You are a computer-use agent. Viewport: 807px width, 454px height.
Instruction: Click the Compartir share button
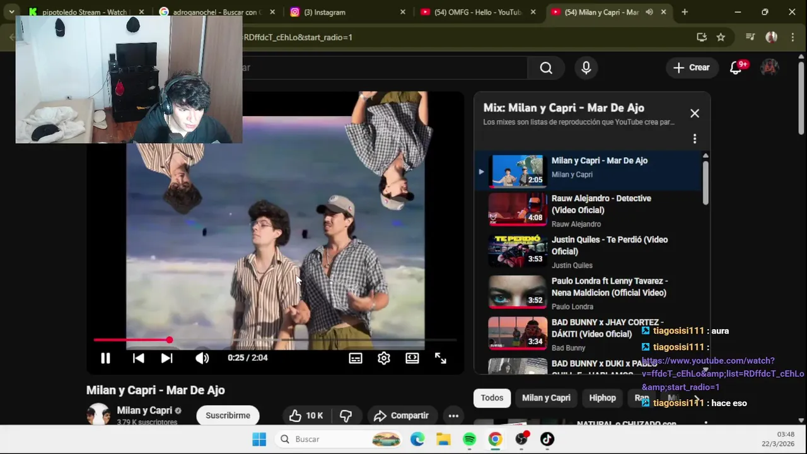coord(401,416)
